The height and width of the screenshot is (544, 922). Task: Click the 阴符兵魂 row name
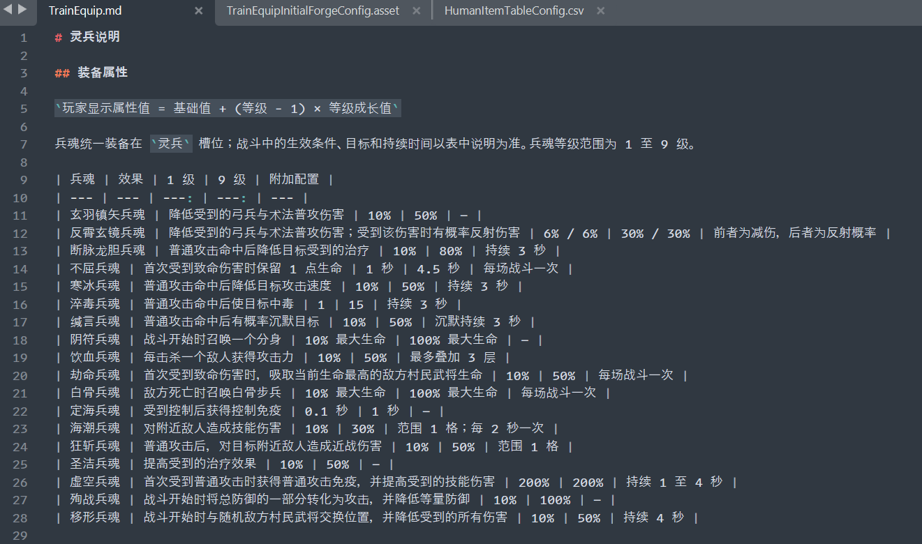[x=95, y=340]
